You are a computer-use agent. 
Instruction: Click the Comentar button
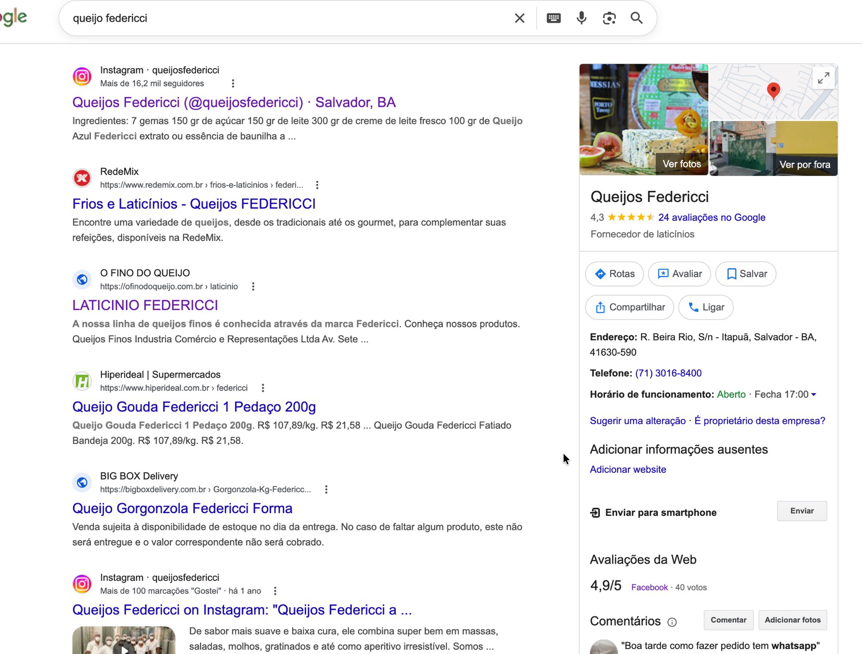pyautogui.click(x=728, y=620)
